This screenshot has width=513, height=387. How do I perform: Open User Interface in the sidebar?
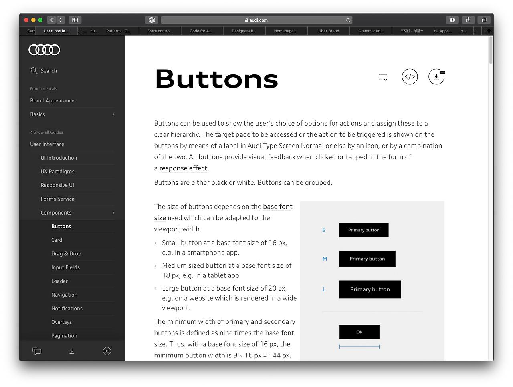[47, 144]
